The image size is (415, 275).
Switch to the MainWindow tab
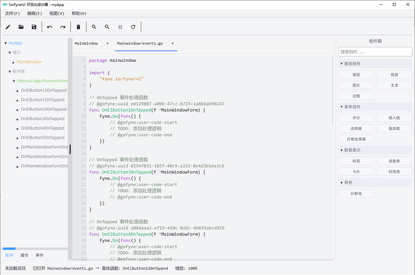pyautogui.click(x=86, y=43)
